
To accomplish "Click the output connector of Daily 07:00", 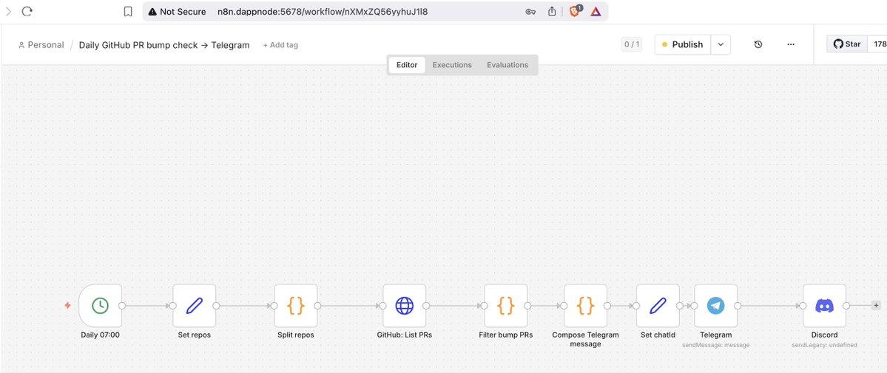I will tap(121, 306).
